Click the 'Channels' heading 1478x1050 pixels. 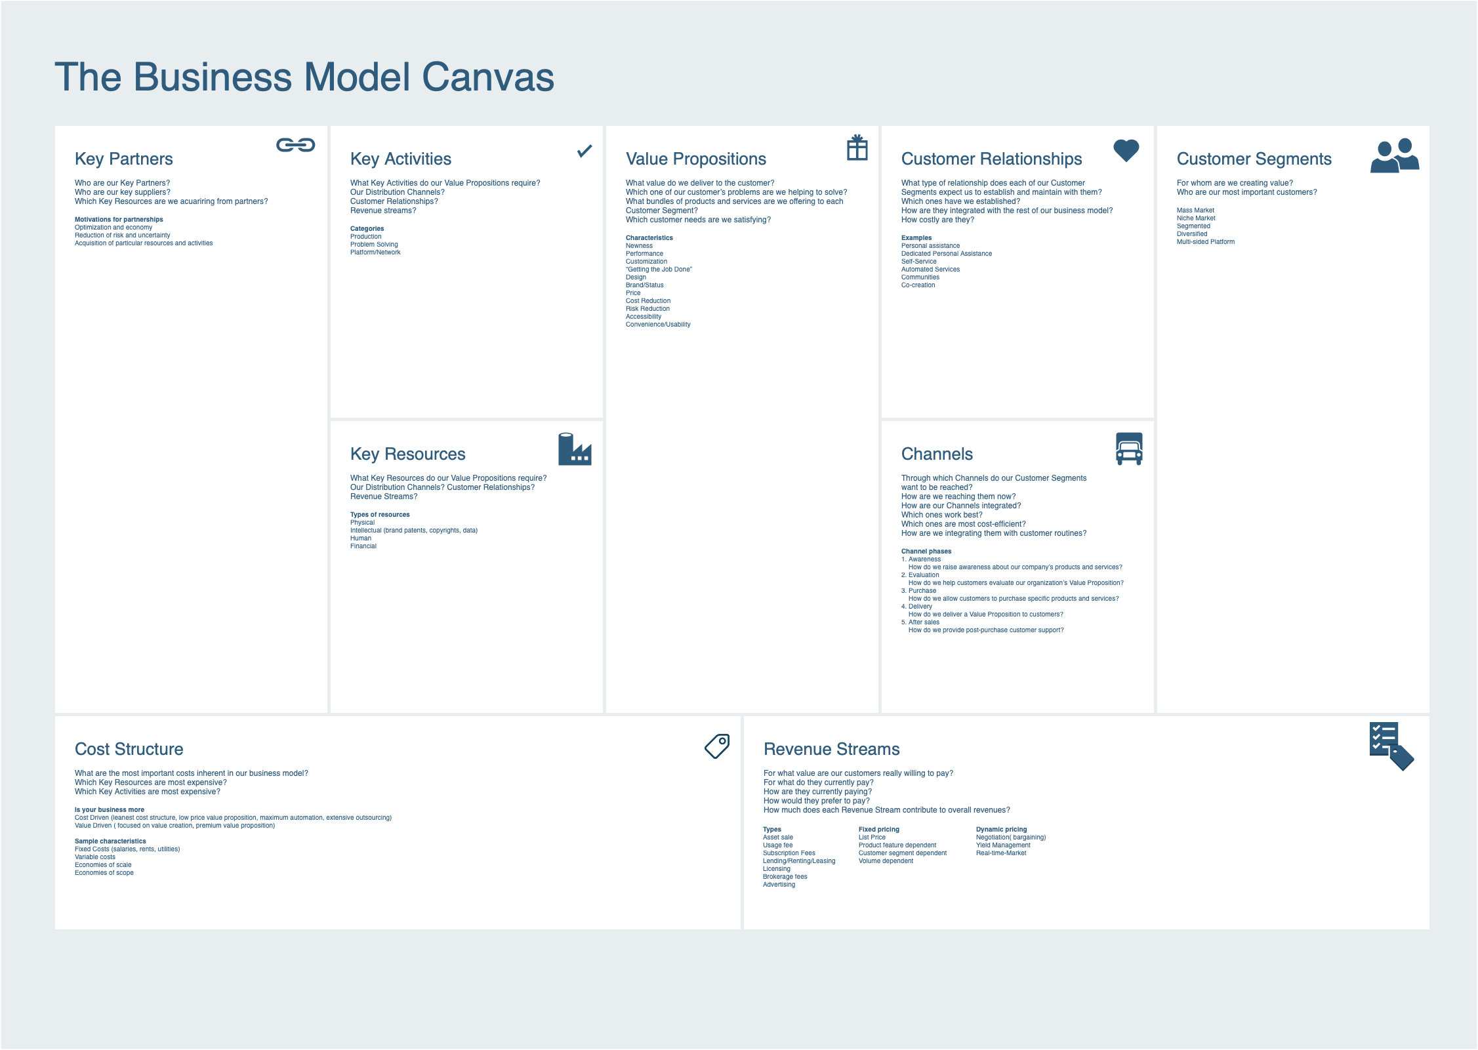click(937, 454)
